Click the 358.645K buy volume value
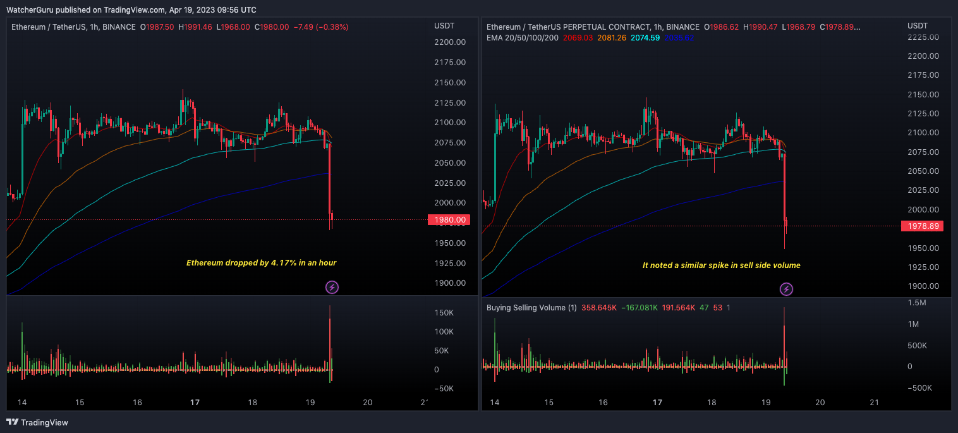Image resolution: width=958 pixels, height=433 pixels. [x=600, y=308]
